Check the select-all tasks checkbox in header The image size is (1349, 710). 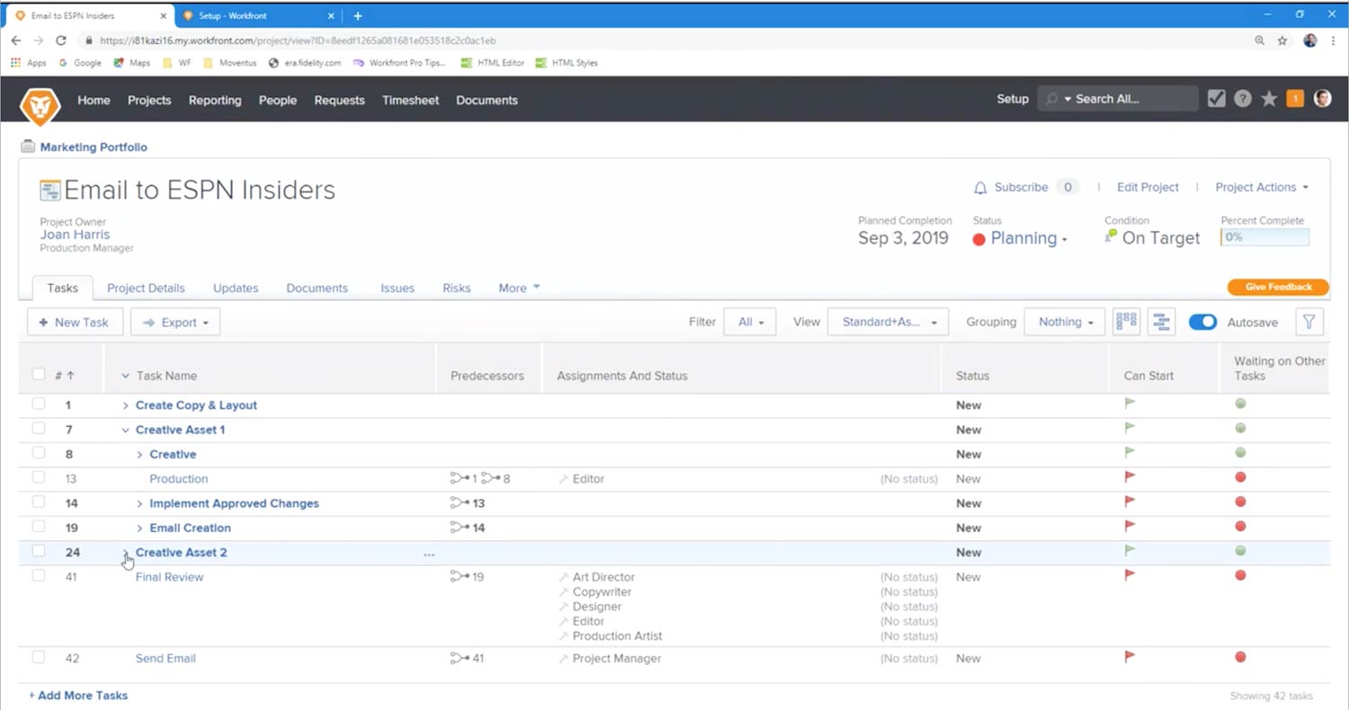[x=38, y=375]
